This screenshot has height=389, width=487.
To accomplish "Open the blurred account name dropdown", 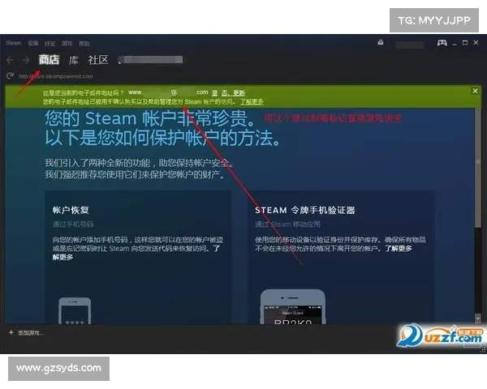I will point(410,45).
